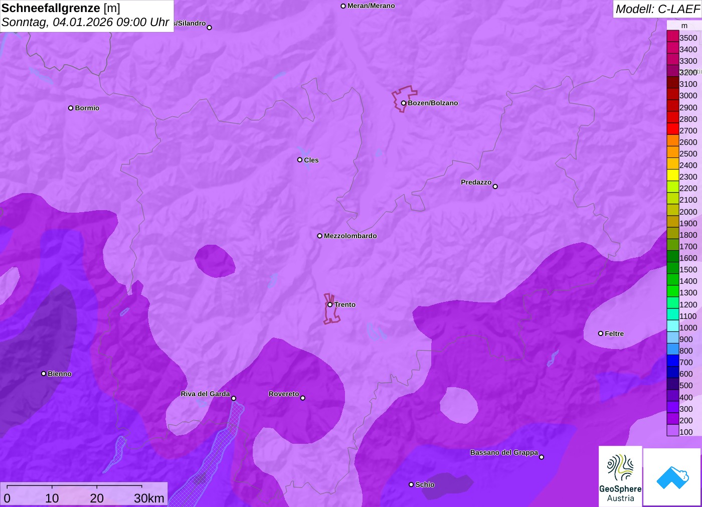Click the Cles town marker
This screenshot has height=507, width=702.
pyautogui.click(x=300, y=160)
